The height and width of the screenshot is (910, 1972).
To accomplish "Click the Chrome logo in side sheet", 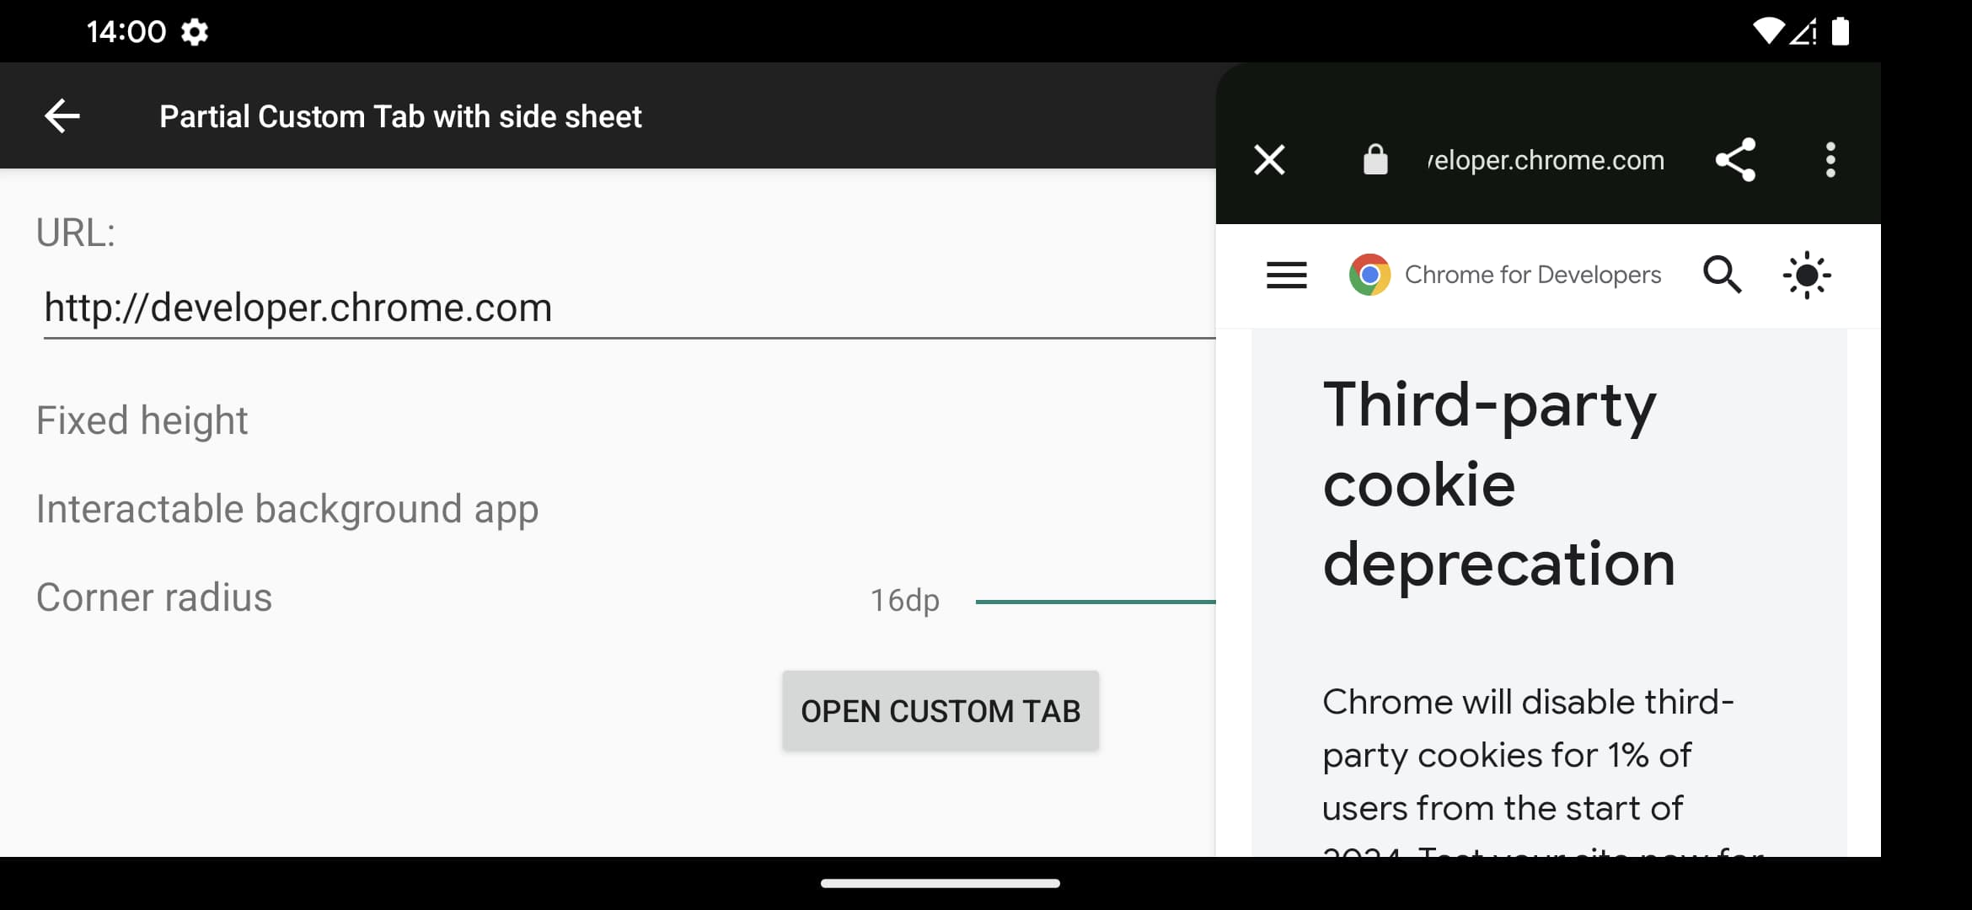I will [x=1369, y=274].
